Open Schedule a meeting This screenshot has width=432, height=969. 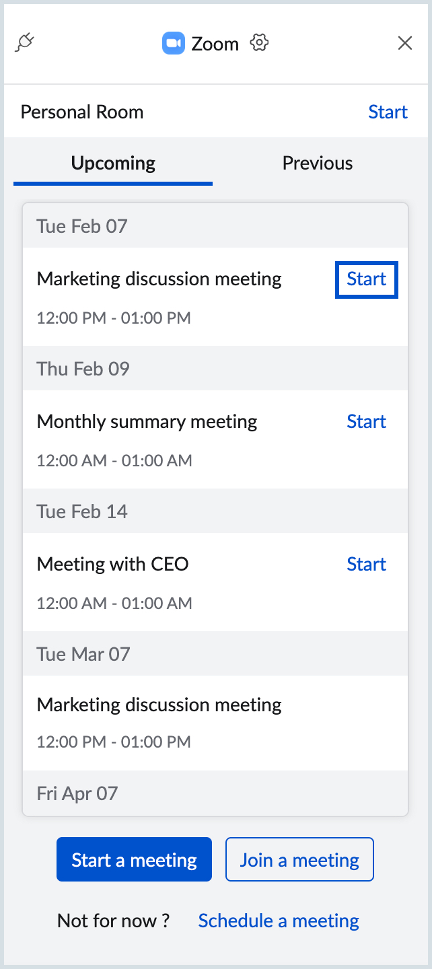tap(278, 920)
